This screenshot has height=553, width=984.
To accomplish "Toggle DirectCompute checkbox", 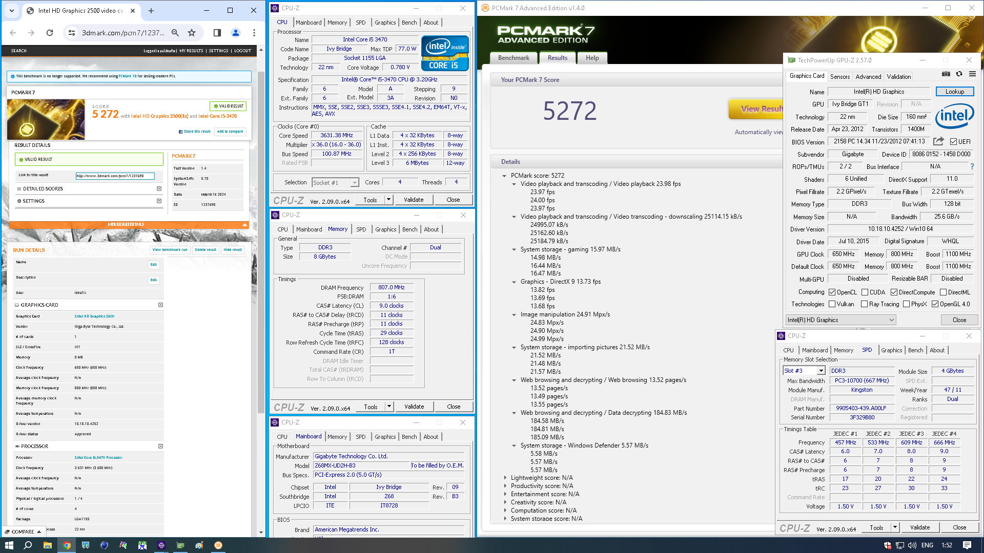I will pyautogui.click(x=894, y=292).
